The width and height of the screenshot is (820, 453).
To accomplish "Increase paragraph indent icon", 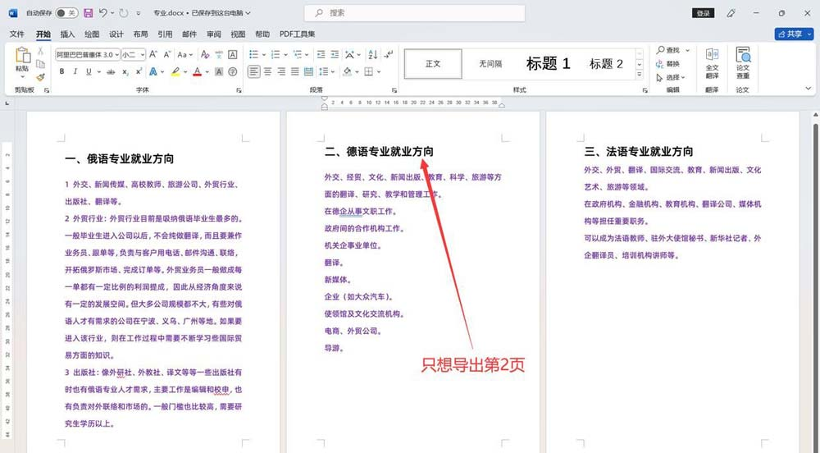I will [335, 54].
